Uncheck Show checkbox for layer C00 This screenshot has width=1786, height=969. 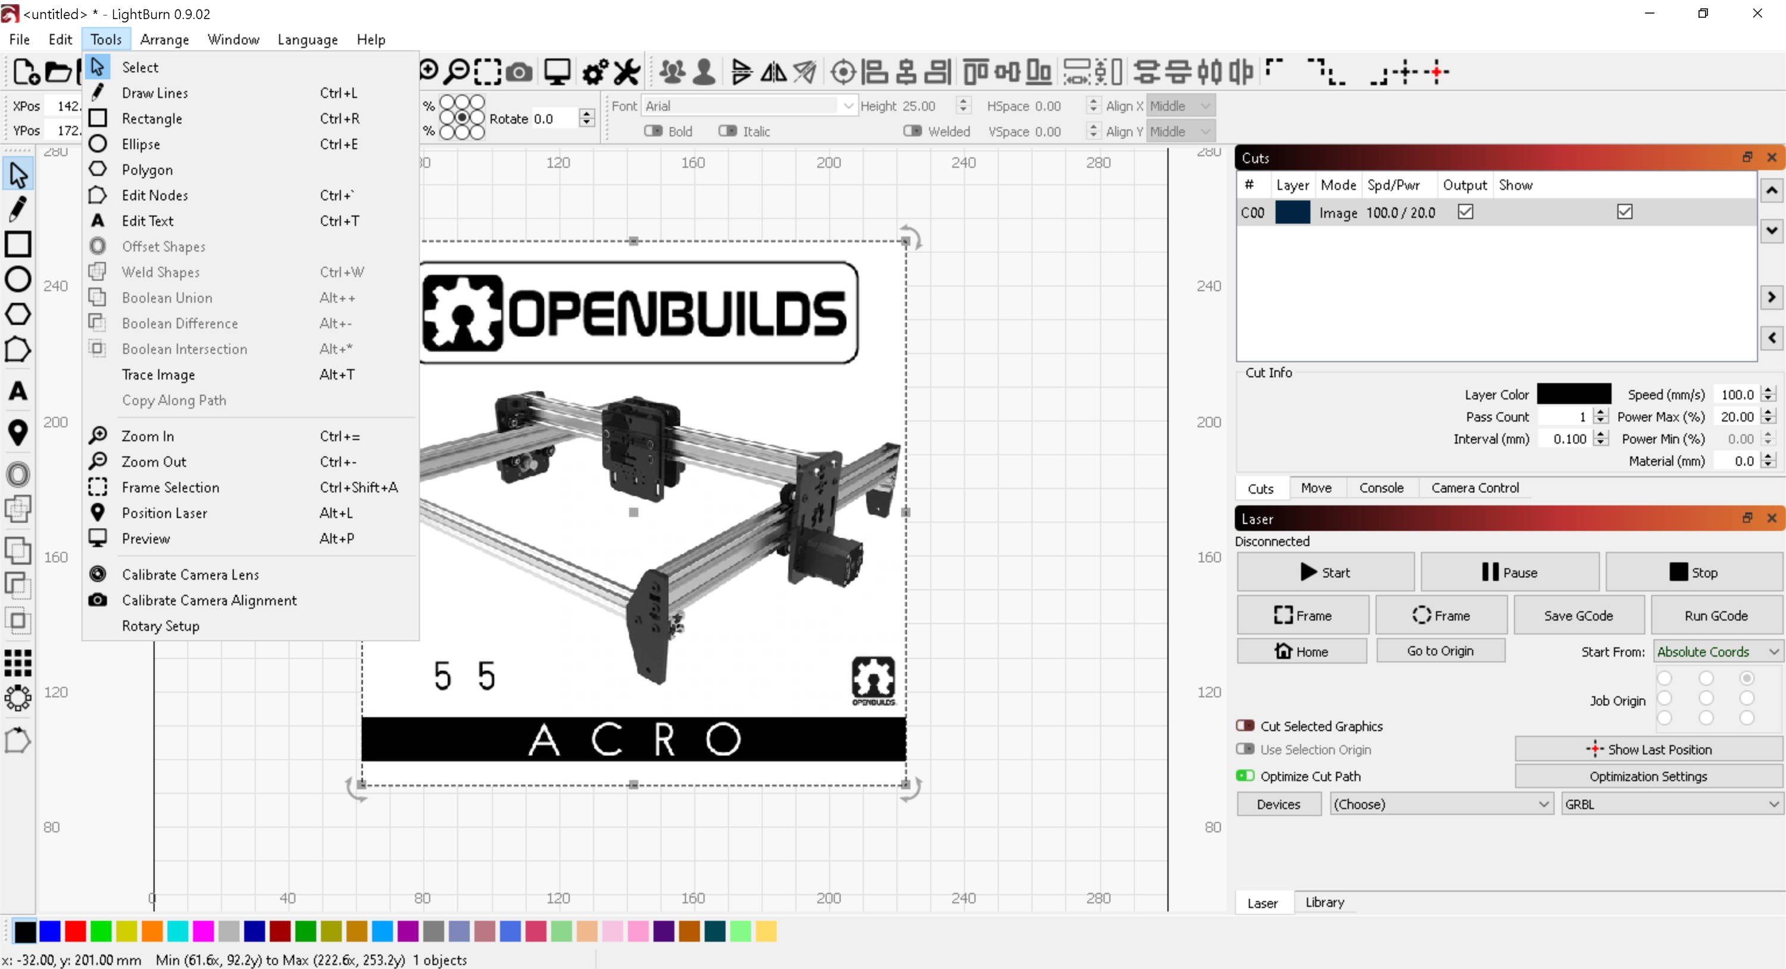(1625, 211)
